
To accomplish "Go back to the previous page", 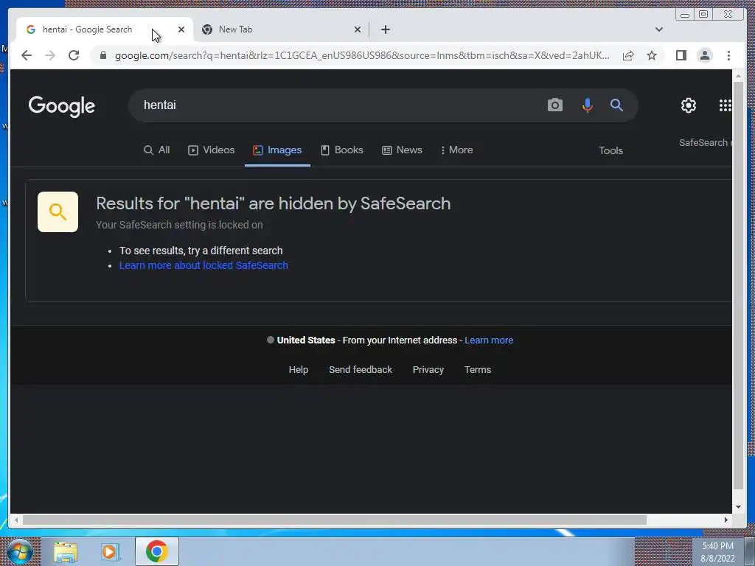I will click(27, 55).
